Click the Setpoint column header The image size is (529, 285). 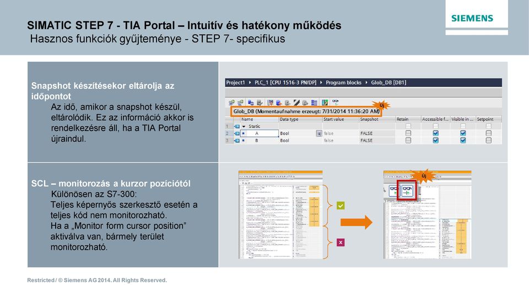tap(489, 119)
